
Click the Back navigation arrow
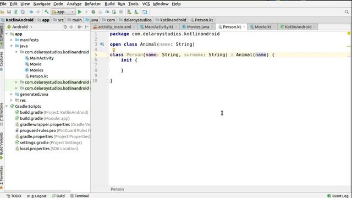pyautogui.click(x=31, y=12)
